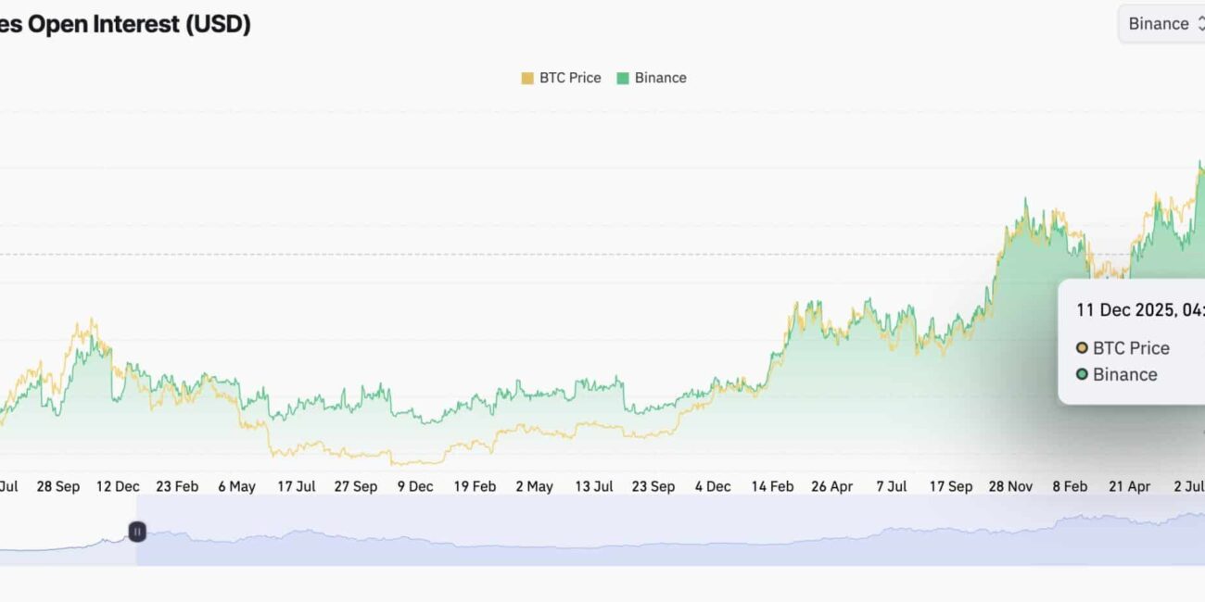
Task: Toggle the Binance legend series
Action: [660, 78]
